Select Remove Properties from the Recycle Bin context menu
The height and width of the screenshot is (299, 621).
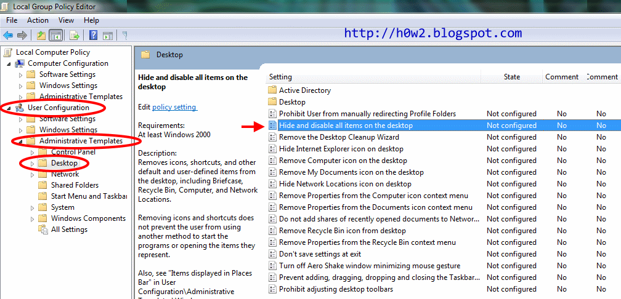click(x=367, y=242)
